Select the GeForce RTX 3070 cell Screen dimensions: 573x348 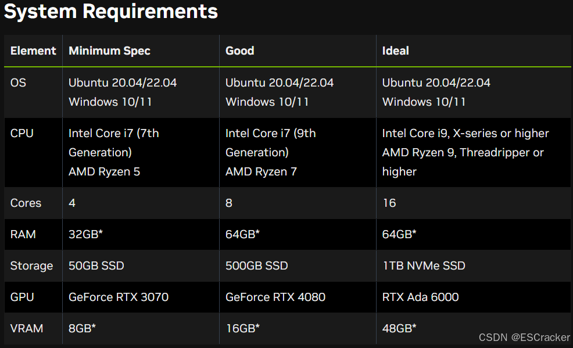pyautogui.click(x=119, y=297)
